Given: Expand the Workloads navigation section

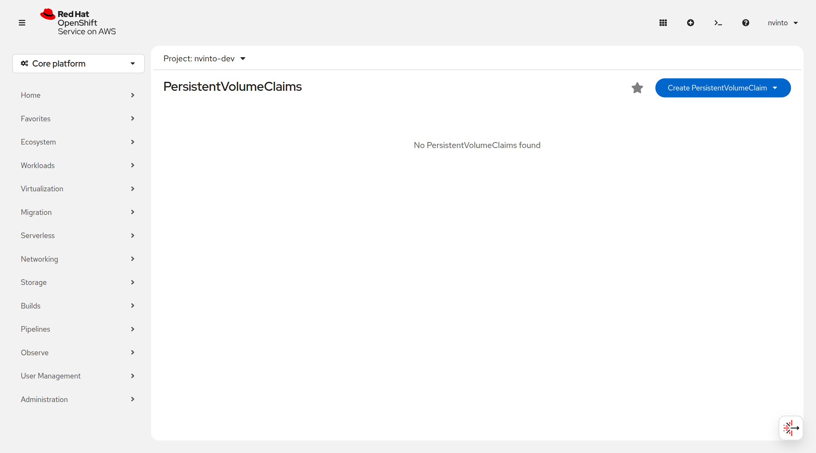Looking at the screenshot, I should pos(78,165).
